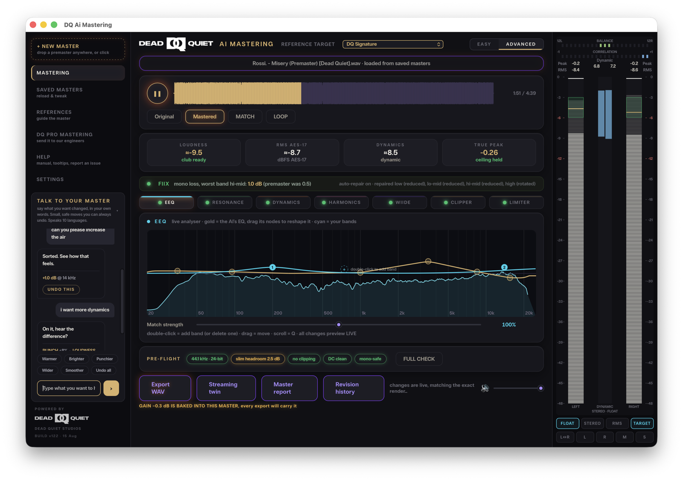Switch monitoring to Original
Screen dimensions: 683x481
click(x=164, y=116)
